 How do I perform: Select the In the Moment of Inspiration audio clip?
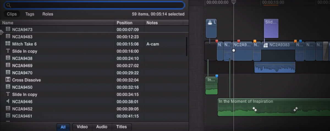[x=274, y=107]
